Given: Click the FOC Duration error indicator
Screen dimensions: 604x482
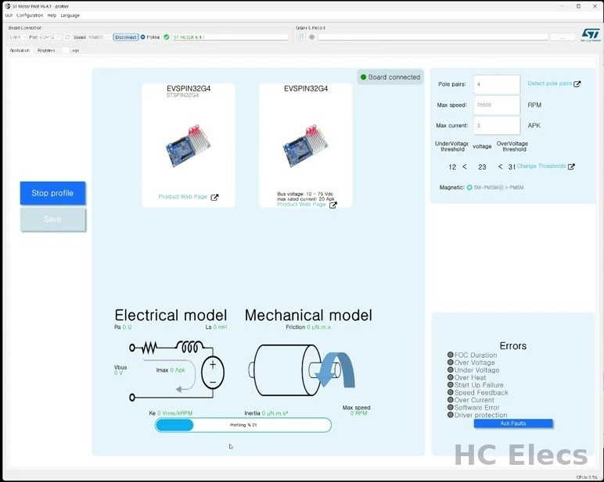Looking at the screenshot, I should pyautogui.click(x=451, y=355).
